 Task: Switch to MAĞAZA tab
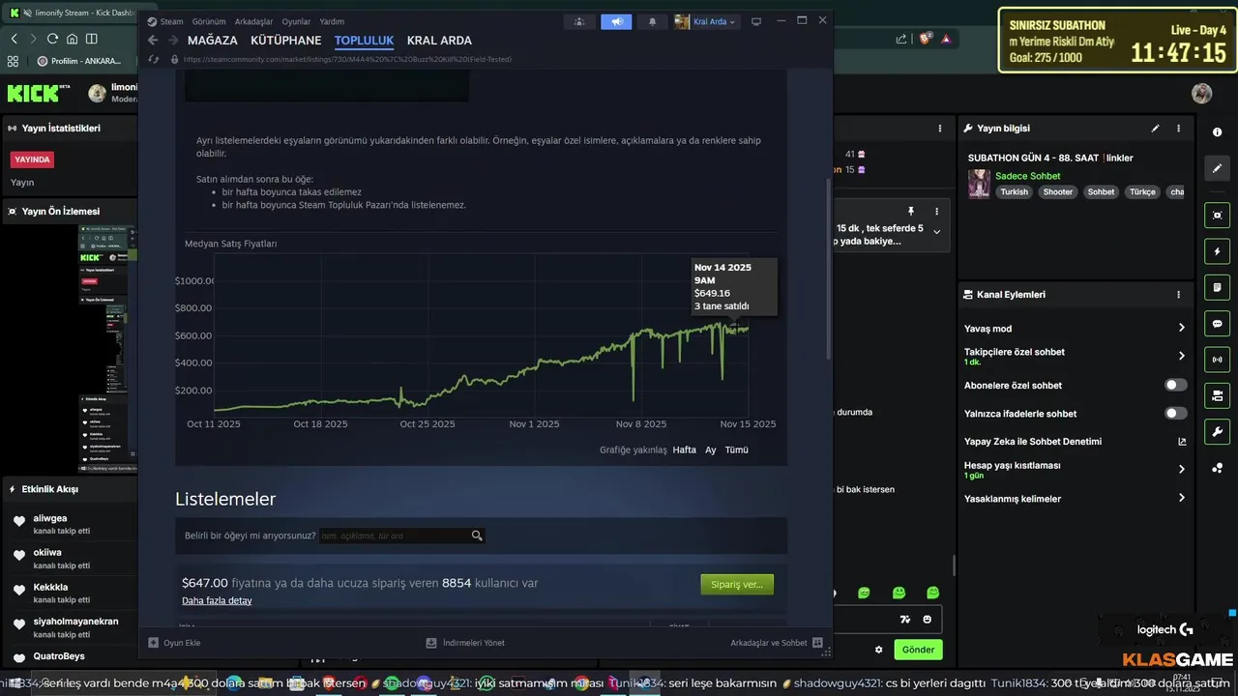pos(213,41)
